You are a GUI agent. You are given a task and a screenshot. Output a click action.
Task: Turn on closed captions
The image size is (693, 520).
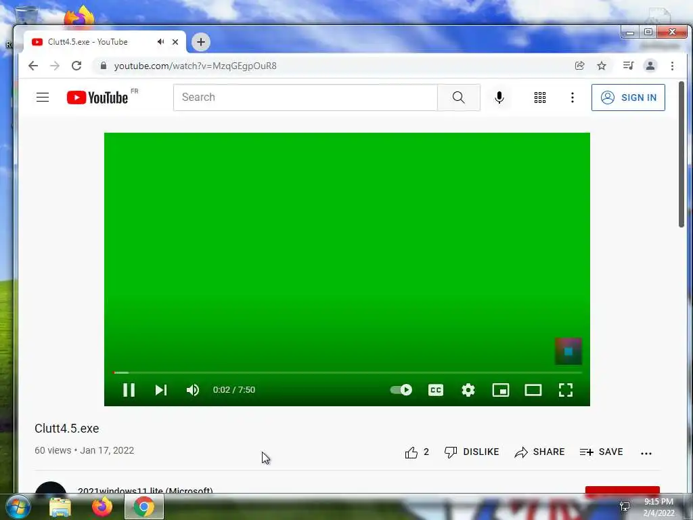(x=436, y=389)
